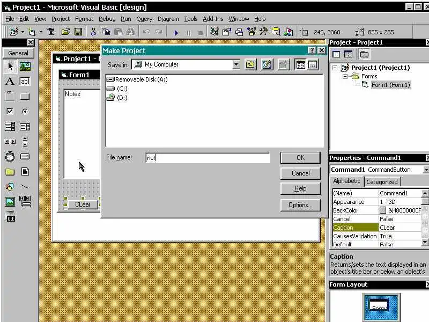The image size is (429, 322).
Task: Click the Copy toolbar icon
Action: [x=106, y=32]
